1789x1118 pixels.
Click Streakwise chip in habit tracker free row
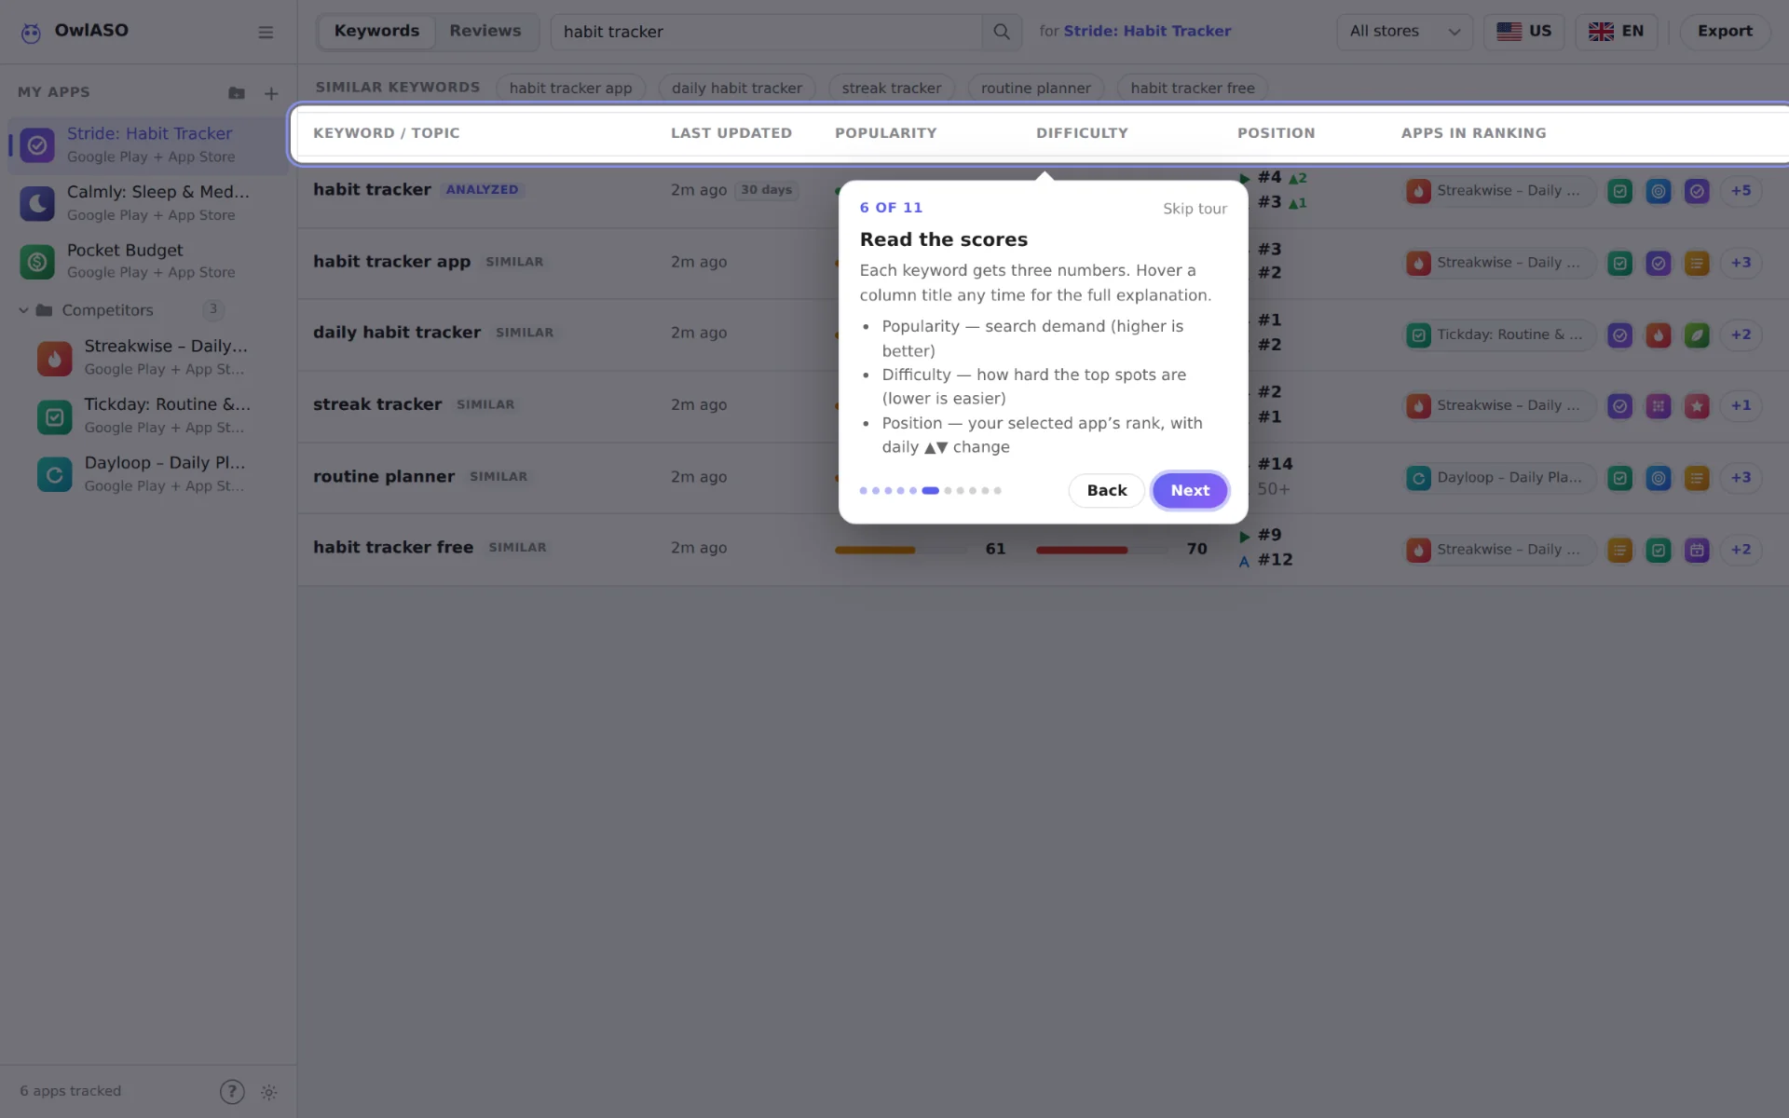pyautogui.click(x=1499, y=550)
